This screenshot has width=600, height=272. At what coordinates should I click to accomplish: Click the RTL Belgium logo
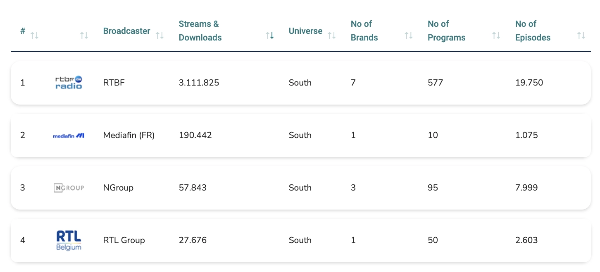pyautogui.click(x=69, y=240)
